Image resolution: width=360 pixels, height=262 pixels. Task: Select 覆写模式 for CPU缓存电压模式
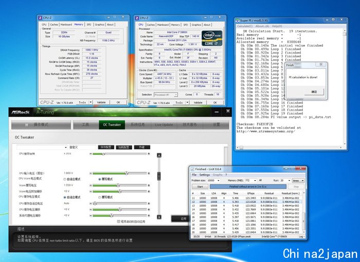(x=99, y=198)
